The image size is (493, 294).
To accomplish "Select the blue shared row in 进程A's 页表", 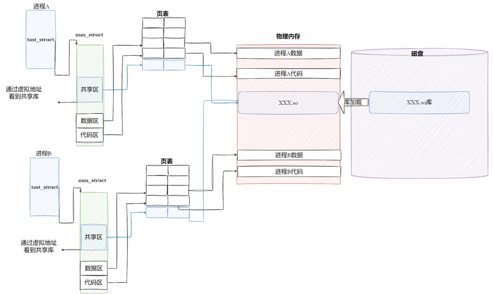I will click(163, 65).
